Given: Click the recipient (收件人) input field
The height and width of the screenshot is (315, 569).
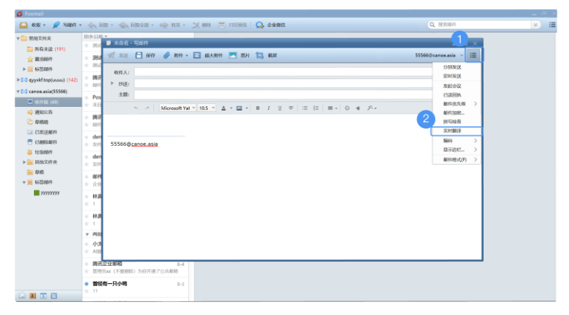Looking at the screenshot, I should (283, 72).
